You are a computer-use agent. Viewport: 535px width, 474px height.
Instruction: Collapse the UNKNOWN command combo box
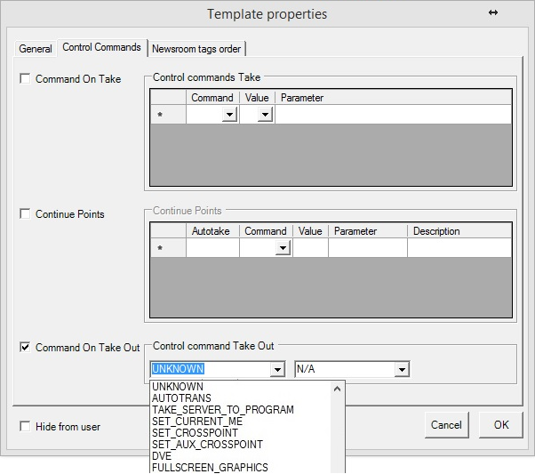point(277,369)
